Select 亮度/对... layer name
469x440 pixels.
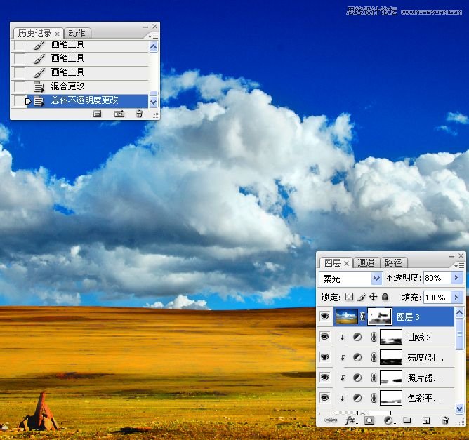[x=425, y=357]
